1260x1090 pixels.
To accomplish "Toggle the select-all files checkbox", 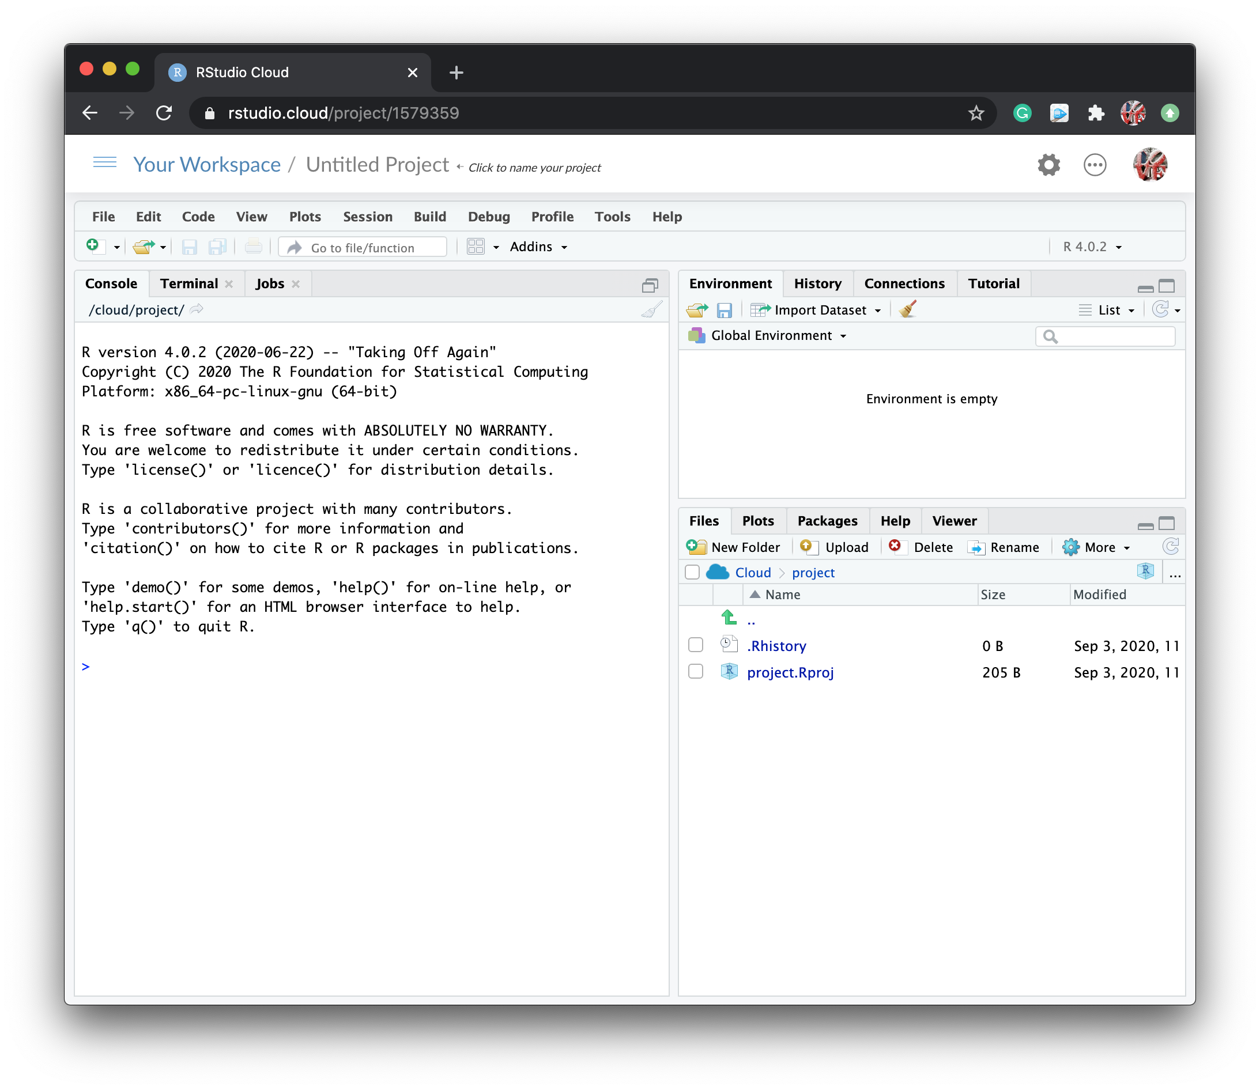I will pyautogui.click(x=692, y=573).
